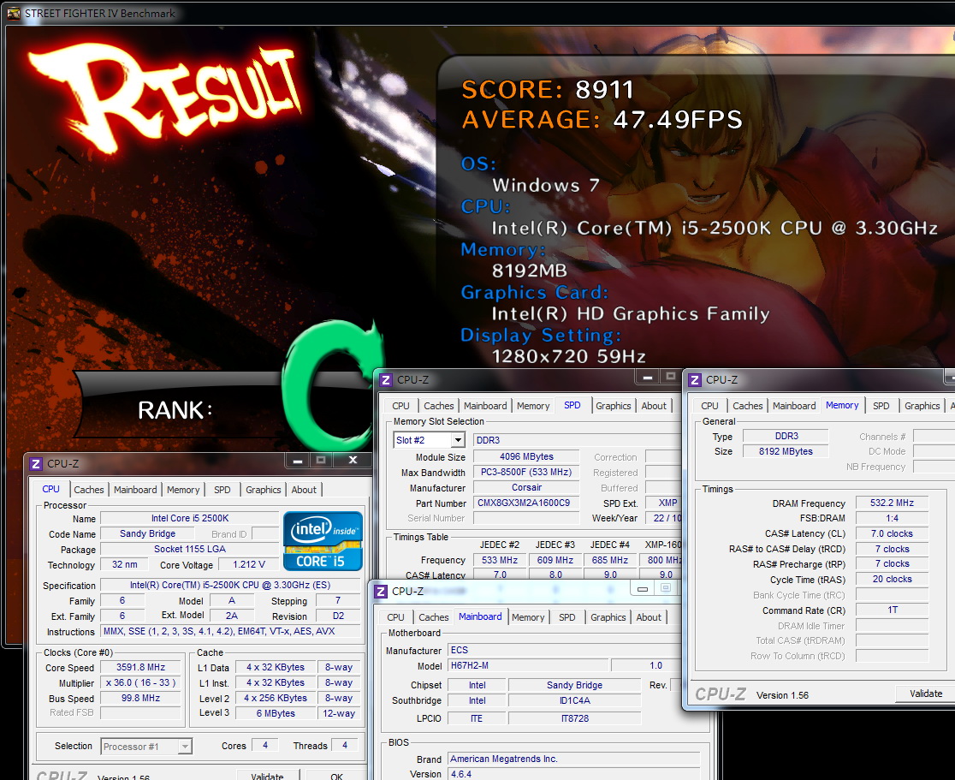Click the motherboard Model field H67H2-M
Screen dimensions: 955x780
tap(528, 665)
